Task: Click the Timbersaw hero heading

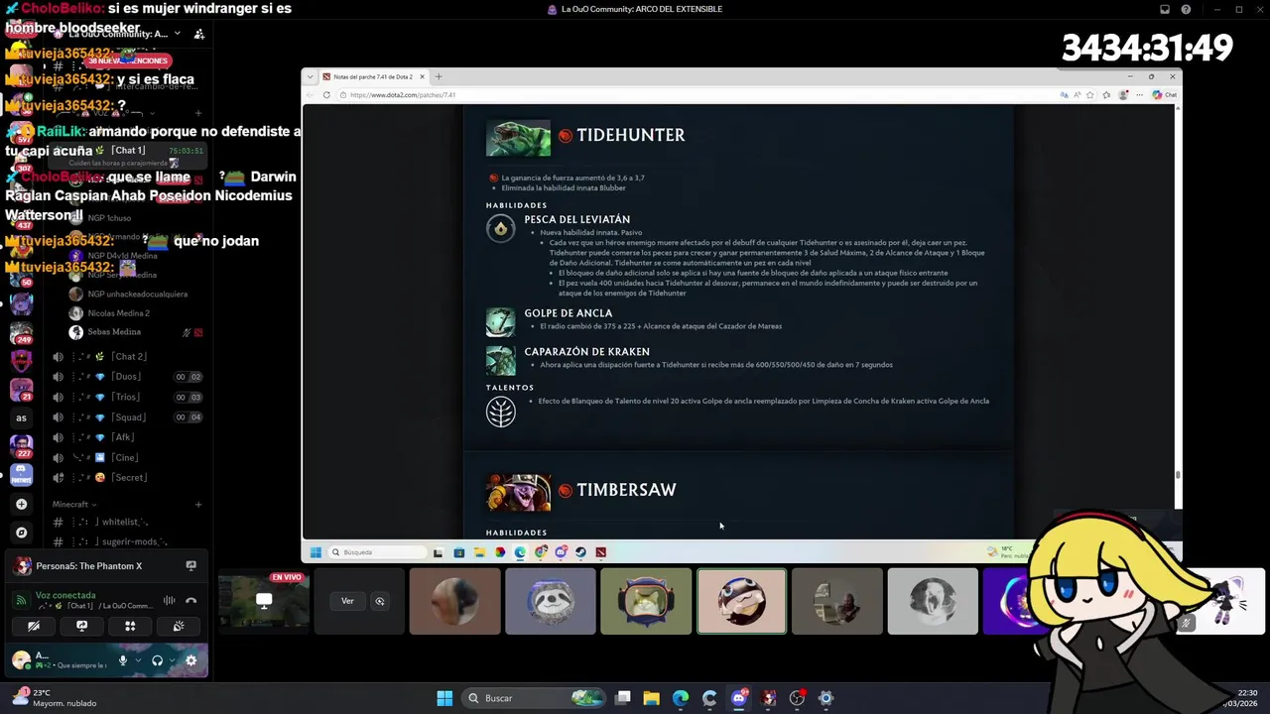Action: click(626, 490)
